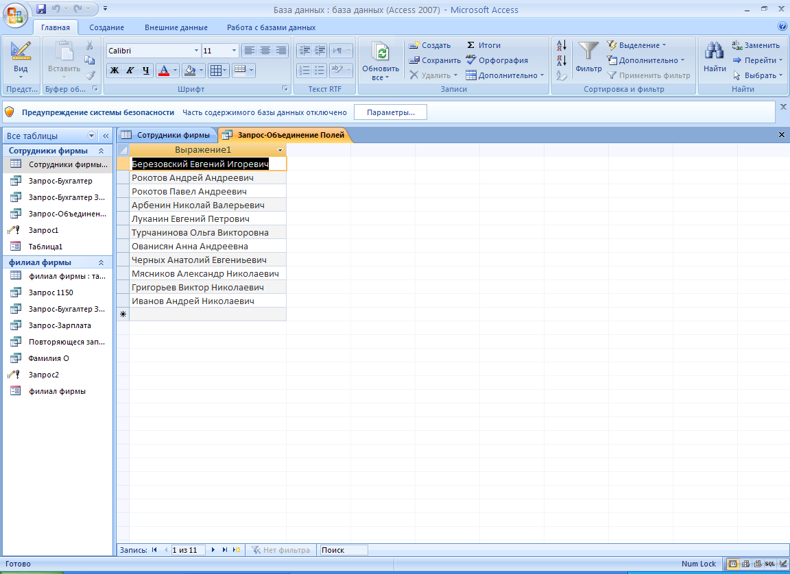Click the Параметры... security button

pyautogui.click(x=390, y=113)
